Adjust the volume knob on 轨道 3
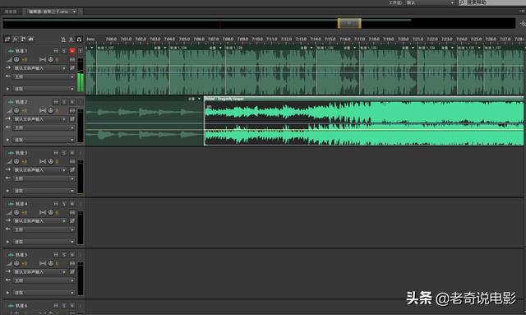Screen dimensions: 526x315 coord(16,161)
